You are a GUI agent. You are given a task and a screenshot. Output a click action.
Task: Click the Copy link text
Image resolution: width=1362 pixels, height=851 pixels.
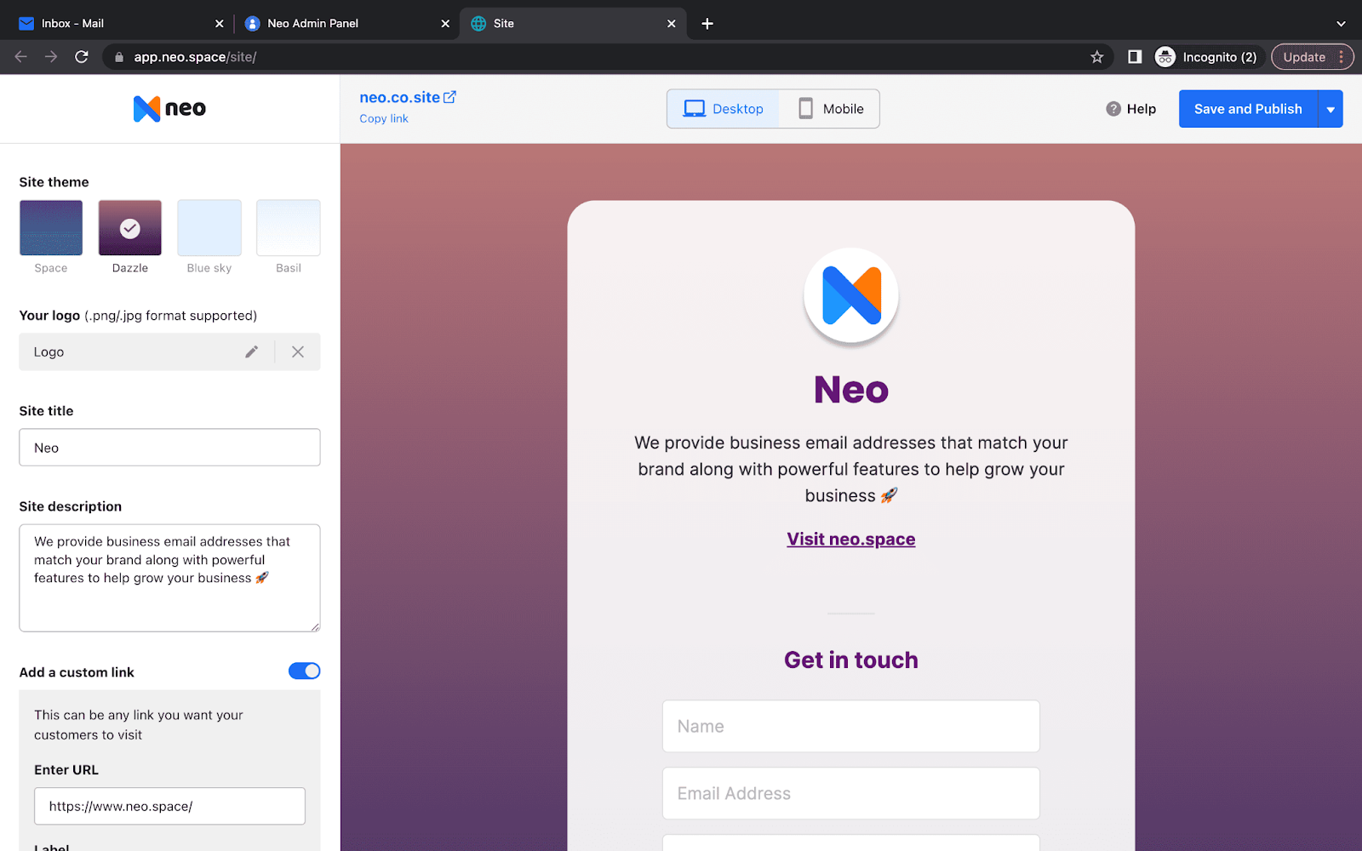point(384,118)
